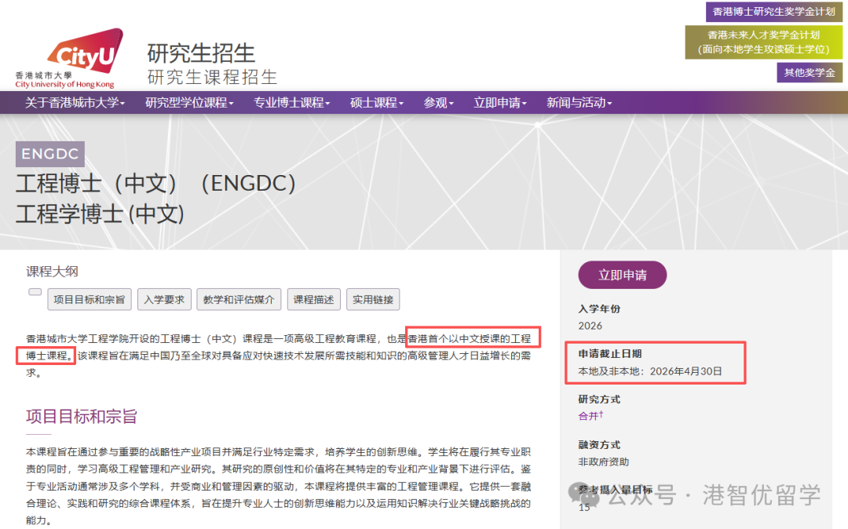Image resolution: width=848 pixels, height=529 pixels.
Task: Open 新闻与活动 menu
Action: pyautogui.click(x=579, y=103)
